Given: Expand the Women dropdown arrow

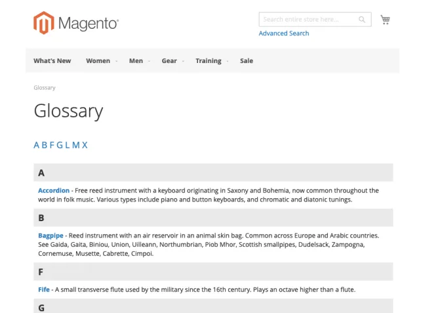Looking at the screenshot, I should 117,61.
